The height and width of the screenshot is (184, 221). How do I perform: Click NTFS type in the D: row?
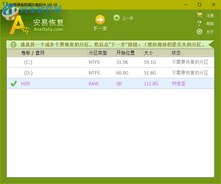pos(94,73)
